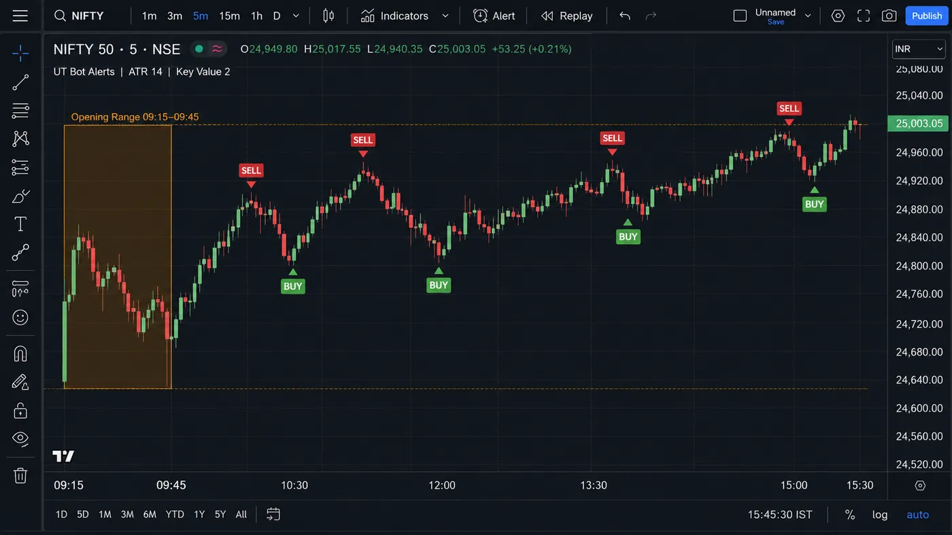Click the NIFTY 50 symbol title

(x=117, y=49)
